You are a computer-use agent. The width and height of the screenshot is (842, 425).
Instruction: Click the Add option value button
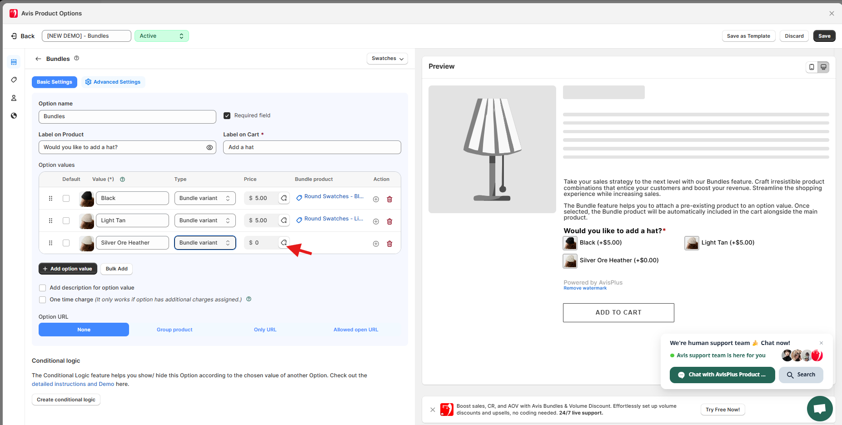68,269
